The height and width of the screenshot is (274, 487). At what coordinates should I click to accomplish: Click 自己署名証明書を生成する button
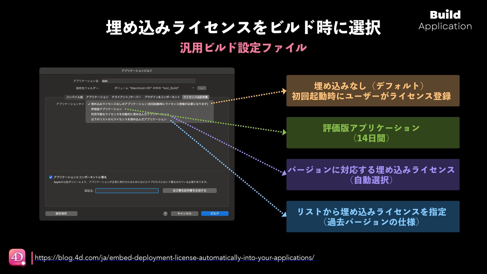189,191
